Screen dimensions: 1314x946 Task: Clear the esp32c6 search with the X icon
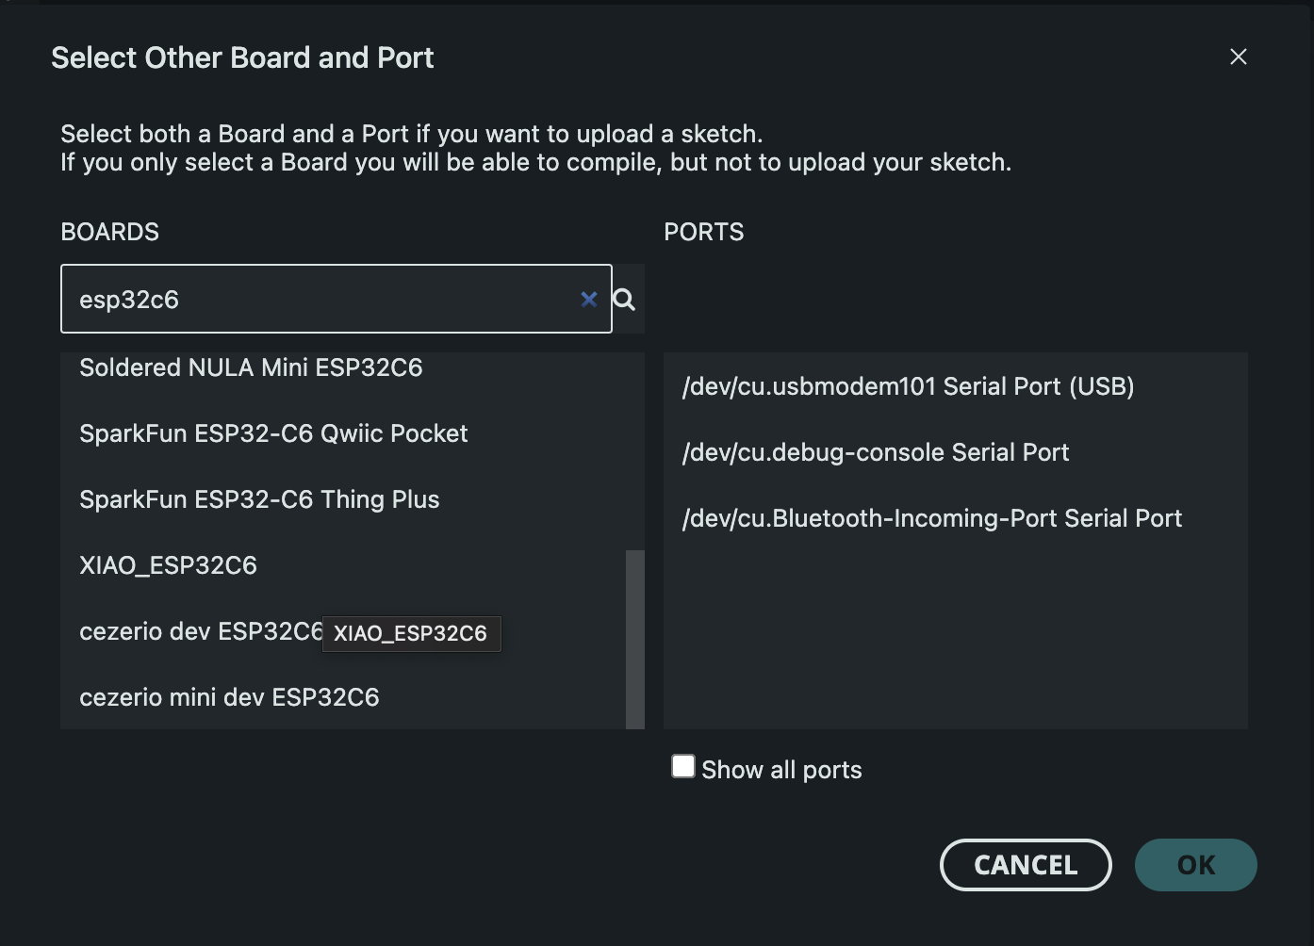click(589, 300)
